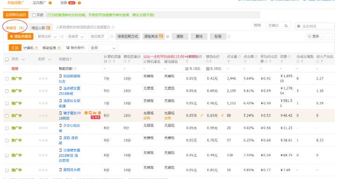Click the first orange round icon in 裙子夏女2018新款 row

(x=86, y=113)
